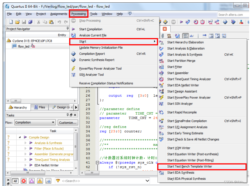Click the Paste clipboard icon
251x186 pixels.
51,22
